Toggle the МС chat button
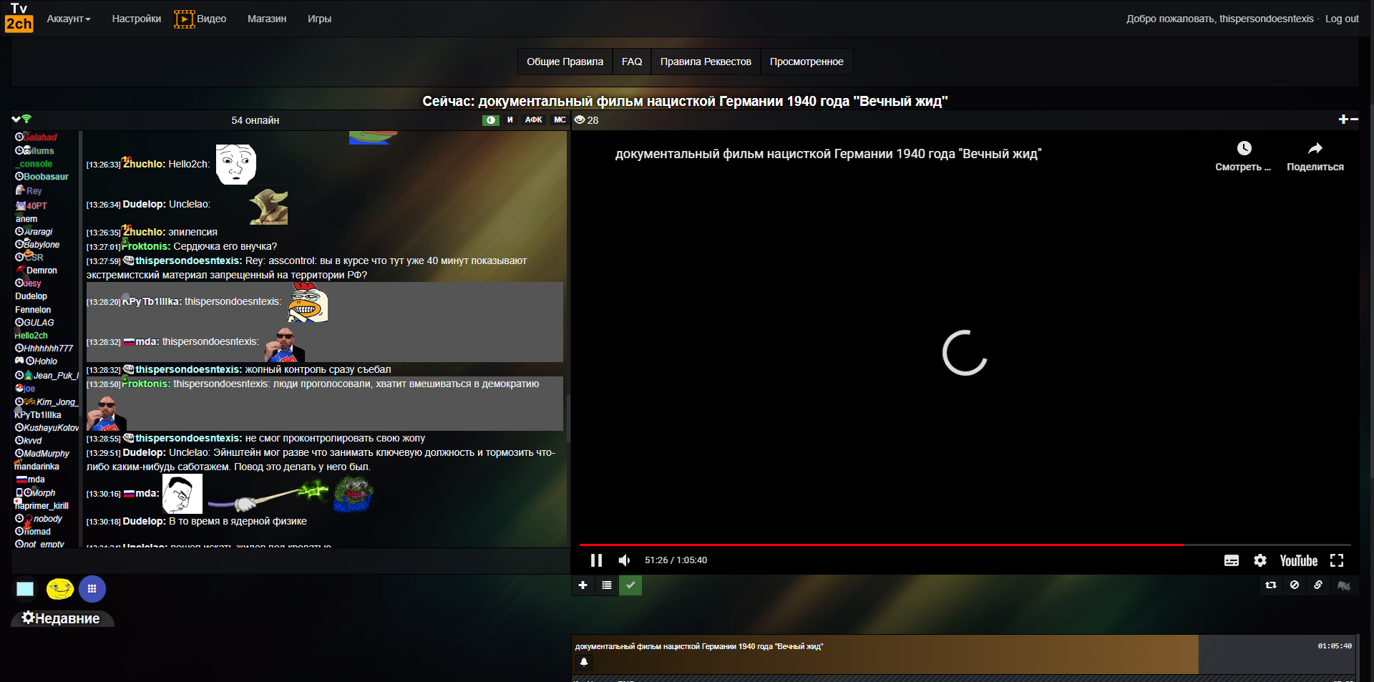This screenshot has width=1374, height=682. (560, 120)
